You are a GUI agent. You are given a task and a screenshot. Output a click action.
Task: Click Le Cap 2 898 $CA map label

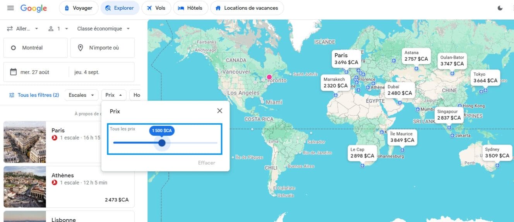[362, 153]
